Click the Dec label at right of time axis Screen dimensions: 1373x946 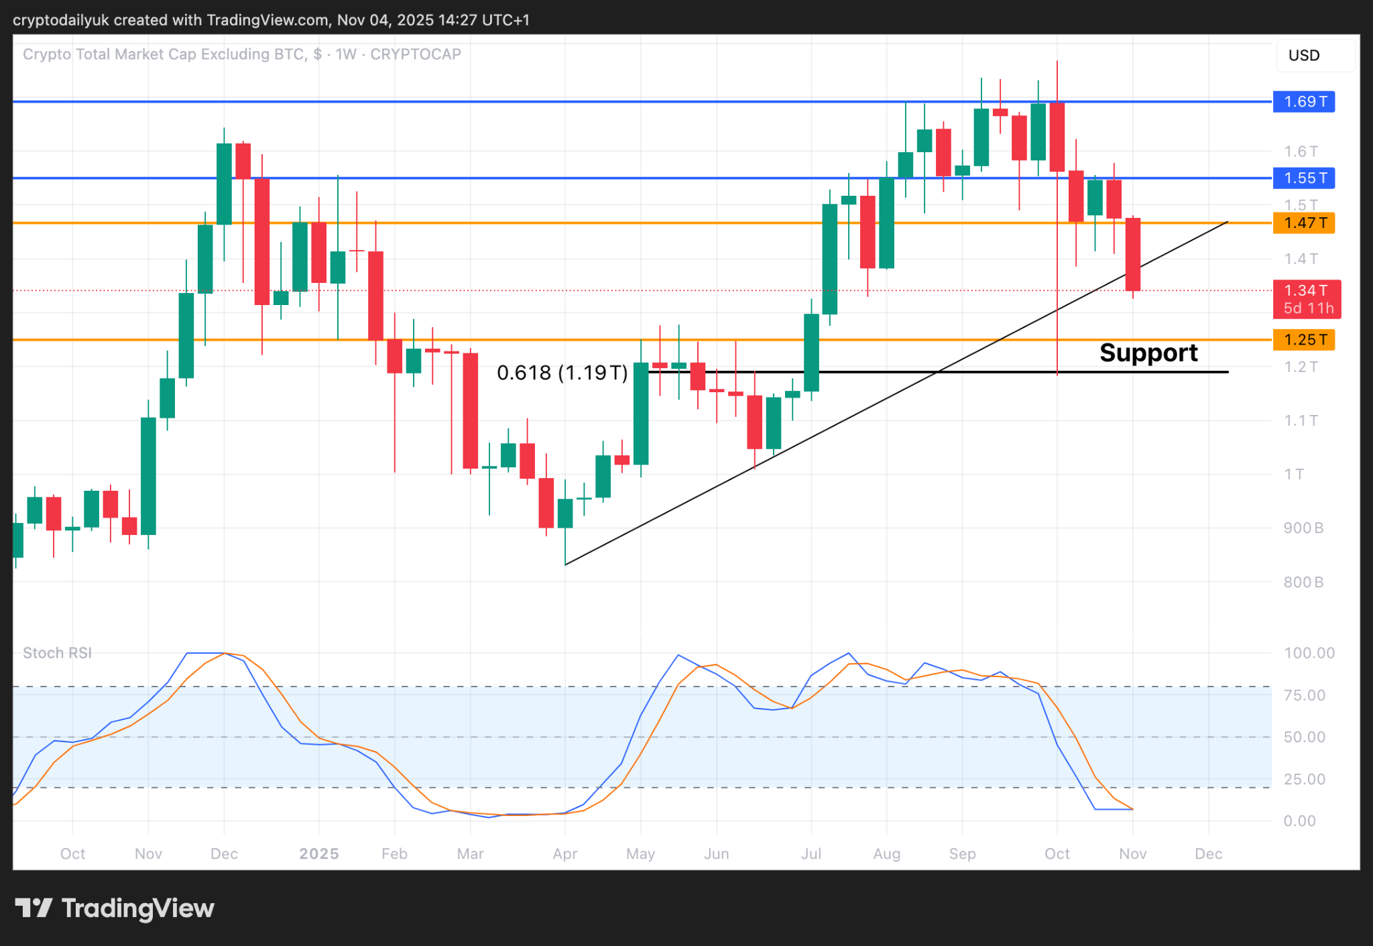click(x=1208, y=853)
